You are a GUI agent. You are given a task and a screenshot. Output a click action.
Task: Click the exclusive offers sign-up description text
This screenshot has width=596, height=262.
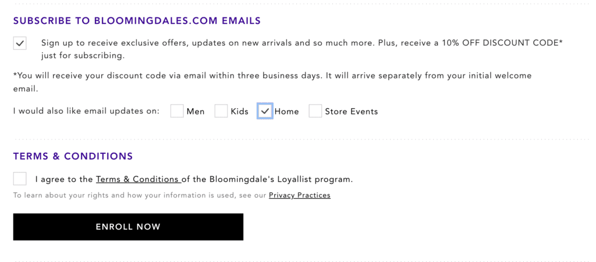(302, 49)
